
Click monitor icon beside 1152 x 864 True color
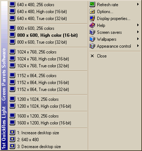(x=12, y=90)
